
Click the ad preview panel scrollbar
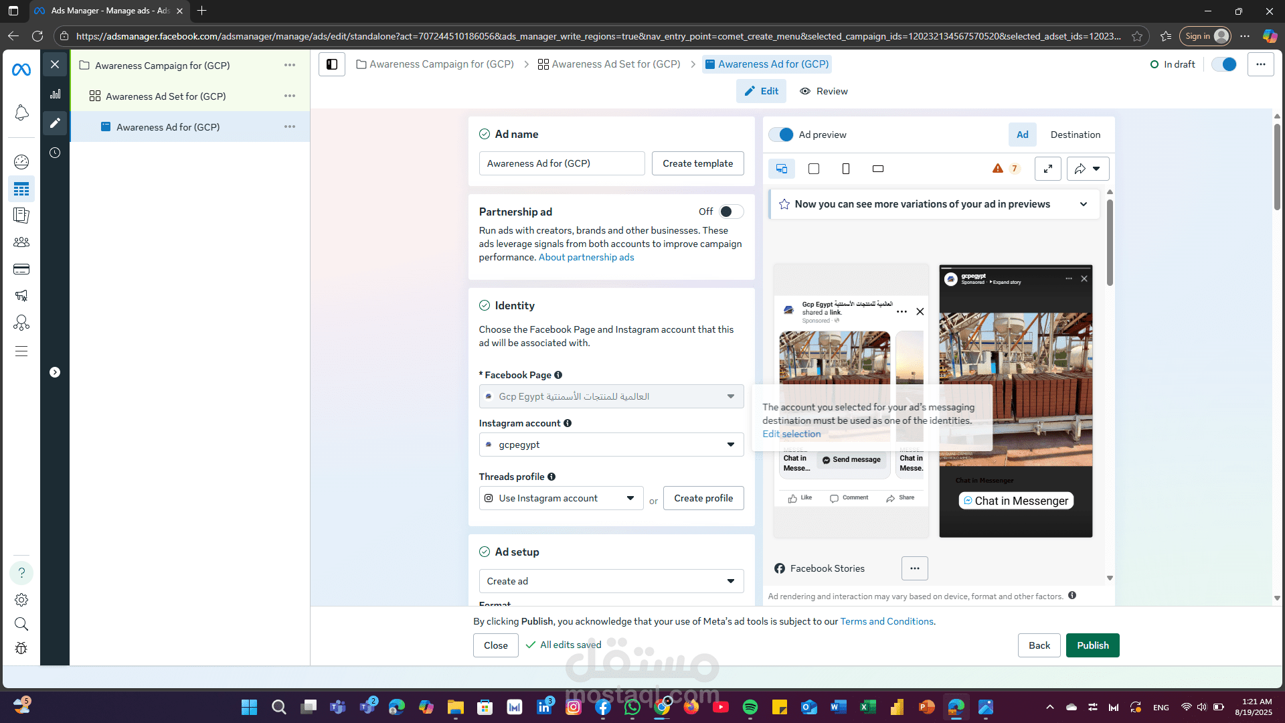pos(1110,244)
